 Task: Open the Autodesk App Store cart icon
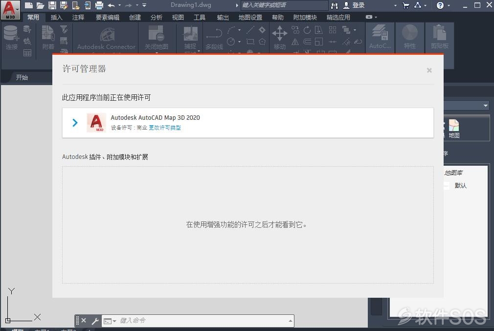pos(406,5)
